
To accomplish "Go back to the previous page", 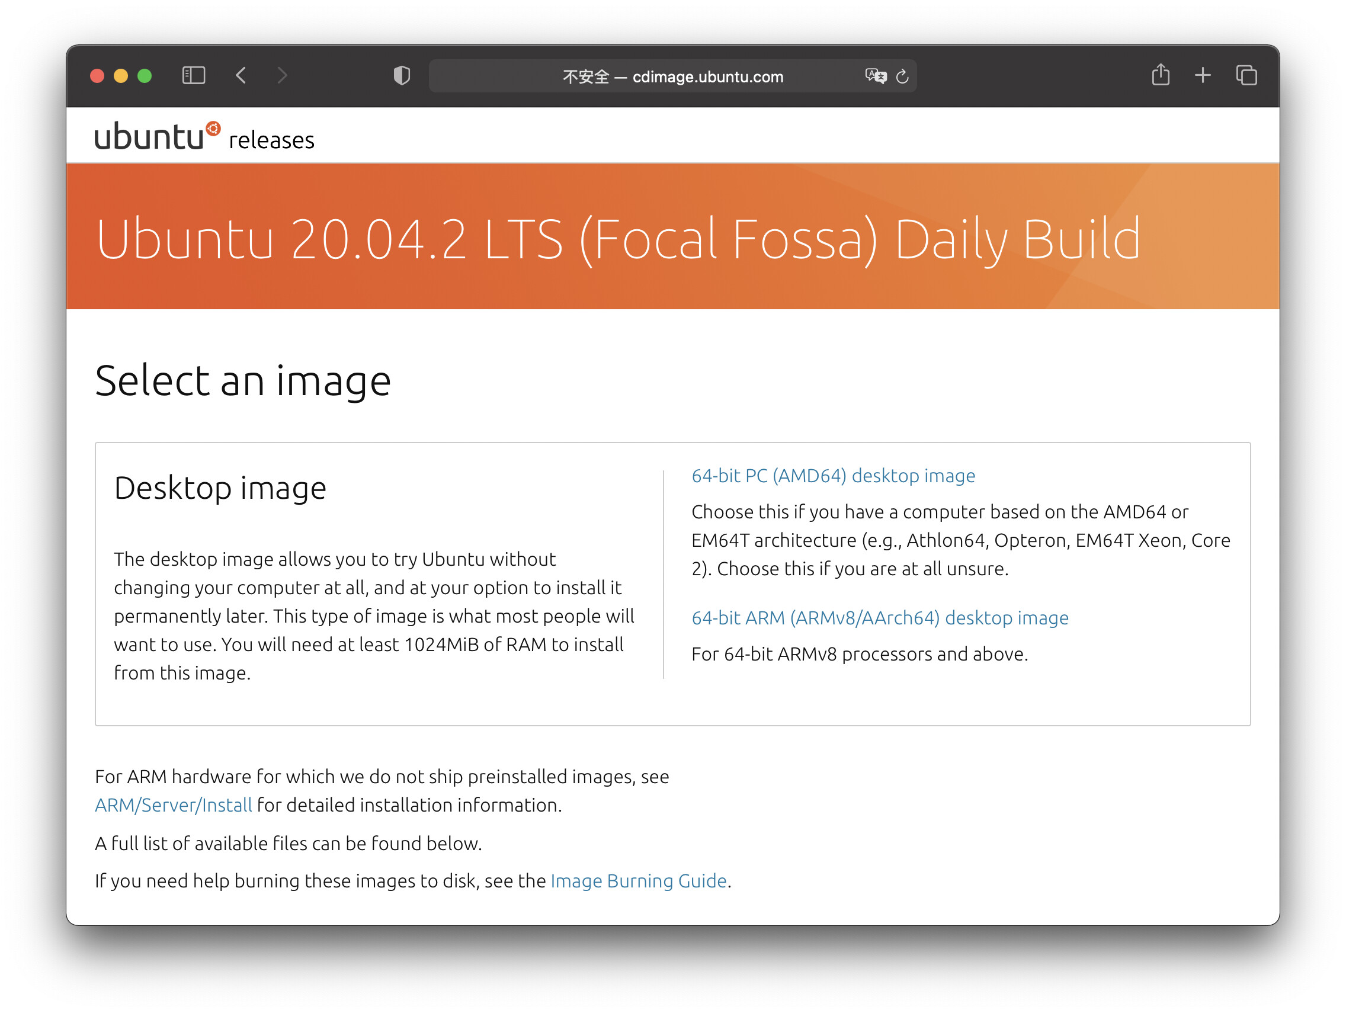I will [241, 75].
